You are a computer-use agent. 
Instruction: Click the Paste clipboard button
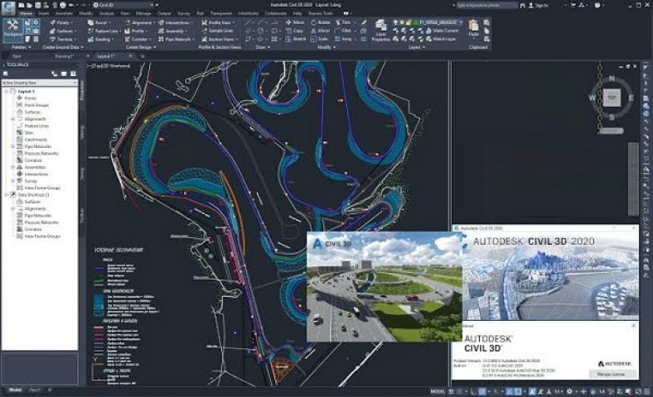(473, 30)
